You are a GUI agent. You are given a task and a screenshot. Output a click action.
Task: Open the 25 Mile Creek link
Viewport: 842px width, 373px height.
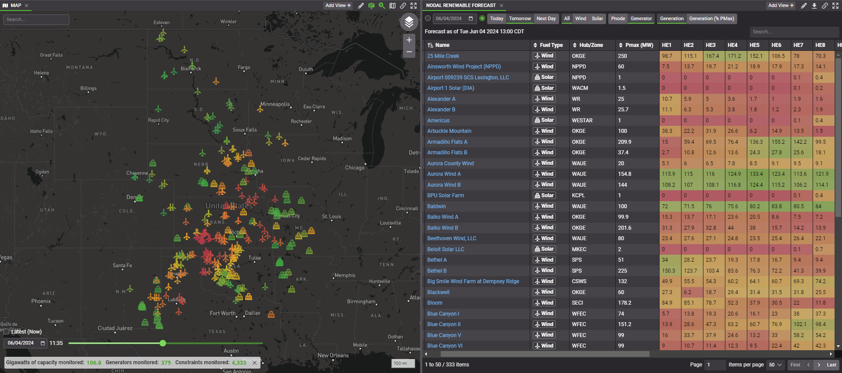tap(443, 56)
